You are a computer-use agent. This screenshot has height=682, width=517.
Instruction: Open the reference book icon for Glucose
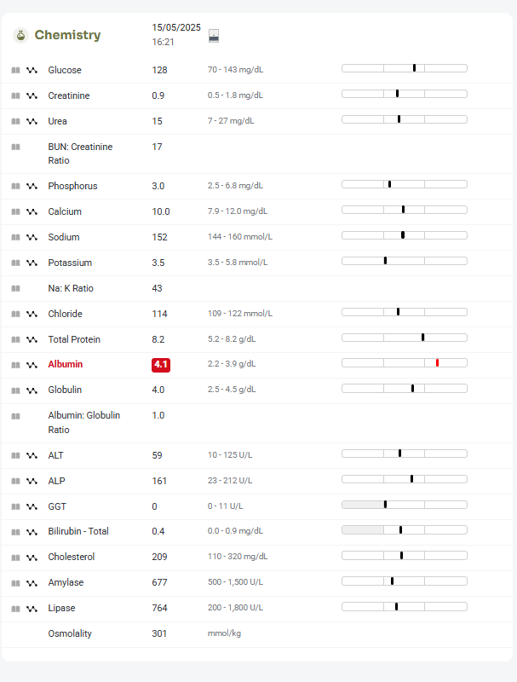point(15,70)
